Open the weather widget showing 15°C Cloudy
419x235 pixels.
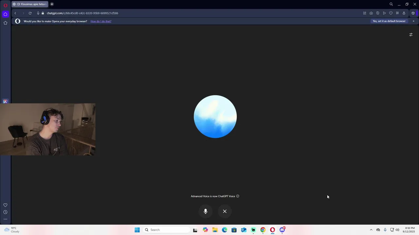point(12,230)
